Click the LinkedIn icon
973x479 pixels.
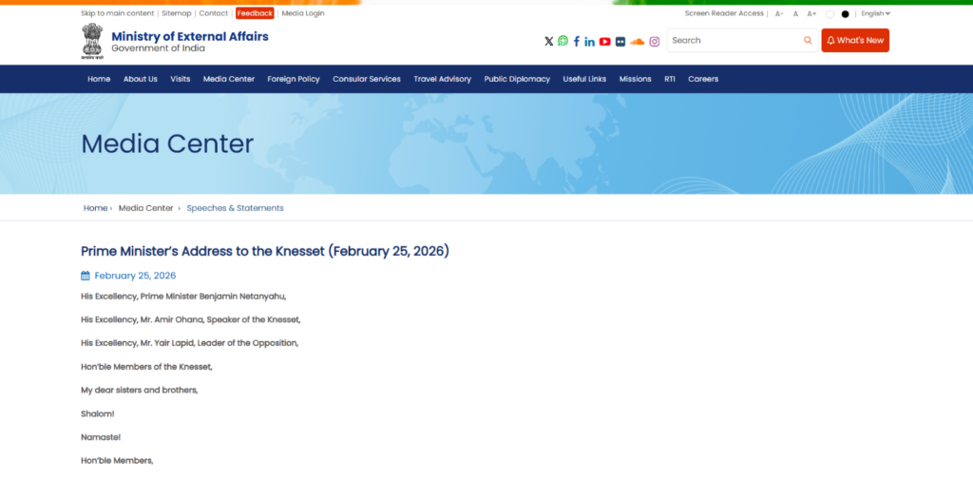[590, 41]
